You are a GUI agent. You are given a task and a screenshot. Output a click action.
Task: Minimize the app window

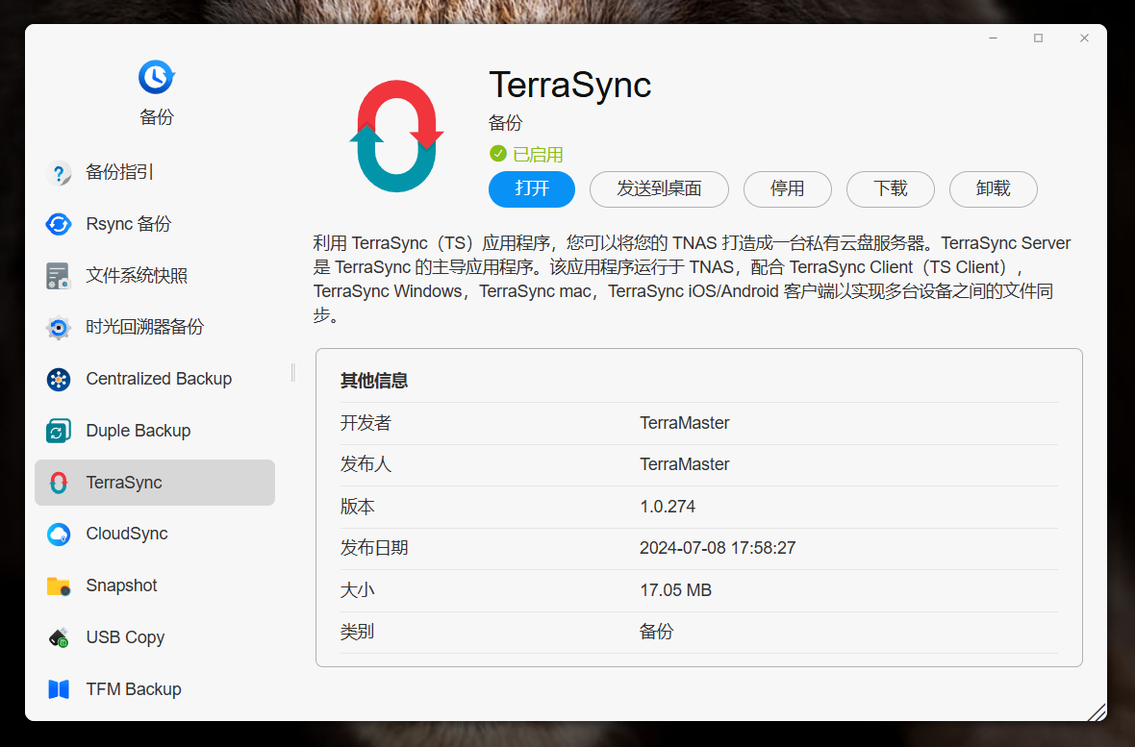pyautogui.click(x=993, y=38)
